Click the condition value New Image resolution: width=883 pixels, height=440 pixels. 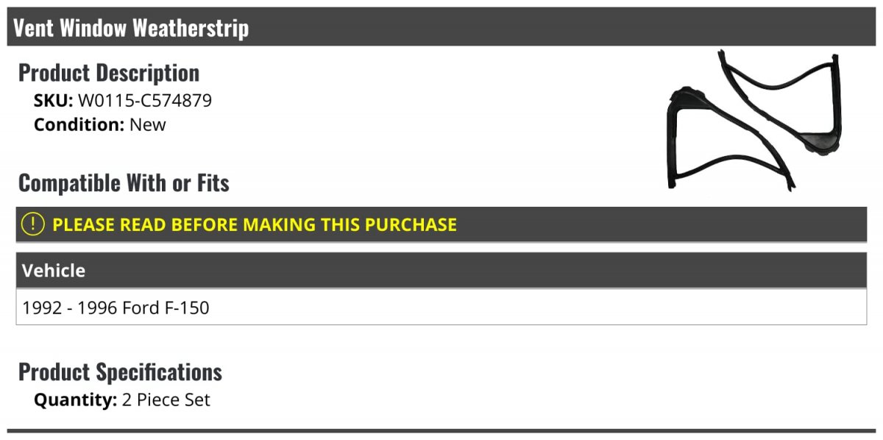pos(148,124)
